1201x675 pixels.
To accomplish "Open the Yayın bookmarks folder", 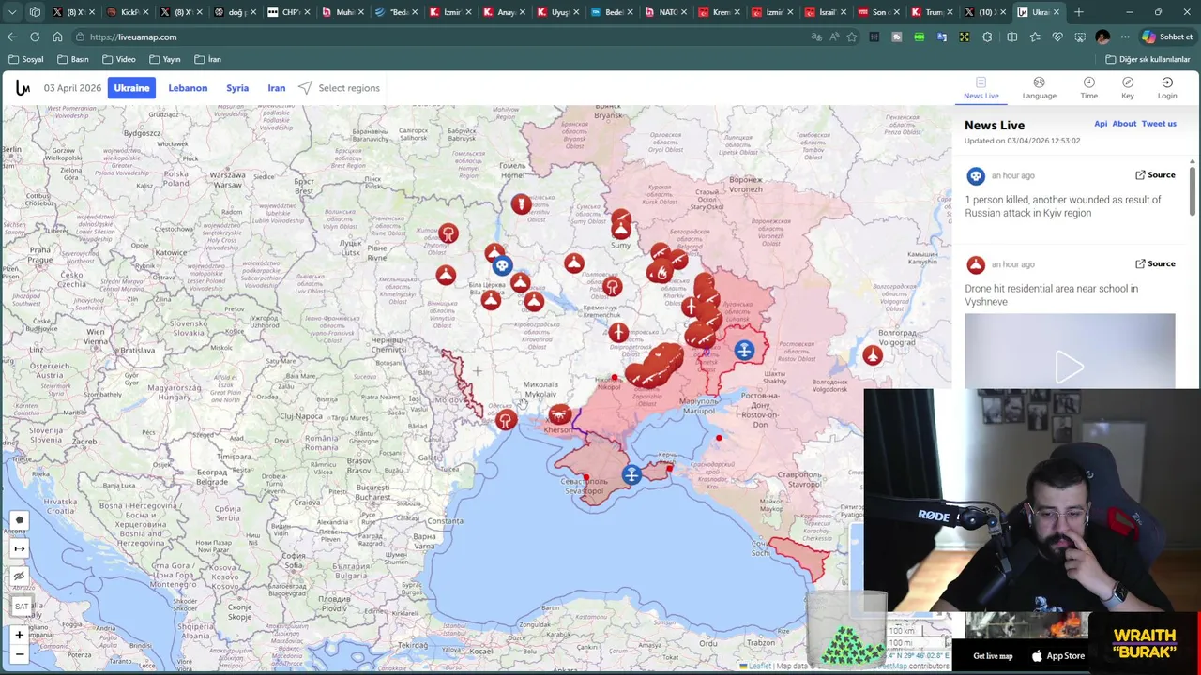I will pyautogui.click(x=164, y=59).
